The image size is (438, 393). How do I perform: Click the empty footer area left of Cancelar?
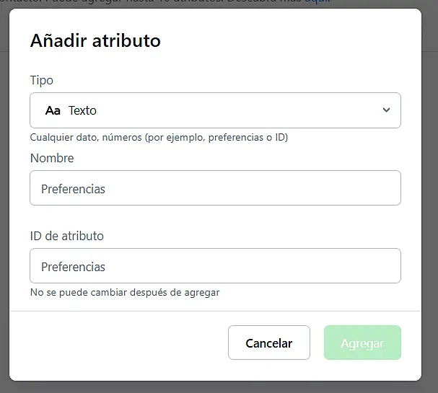(x=115, y=343)
